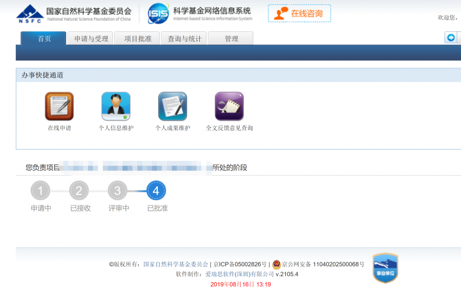Click the 全文反馈意见查询 magnifier icon

click(x=229, y=106)
